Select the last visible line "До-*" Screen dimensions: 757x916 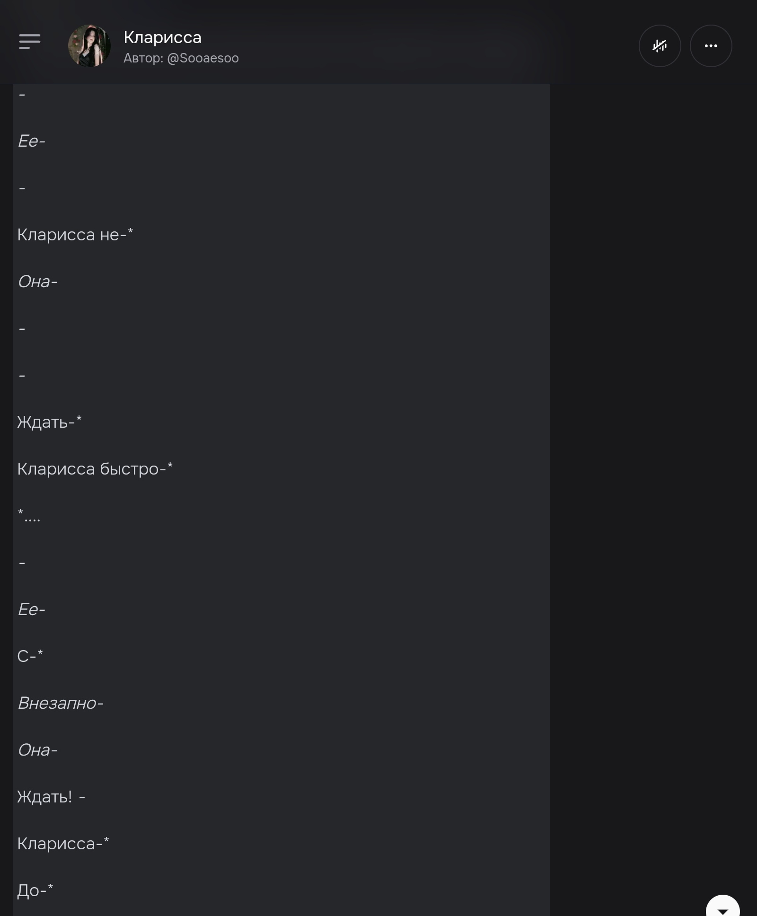35,890
